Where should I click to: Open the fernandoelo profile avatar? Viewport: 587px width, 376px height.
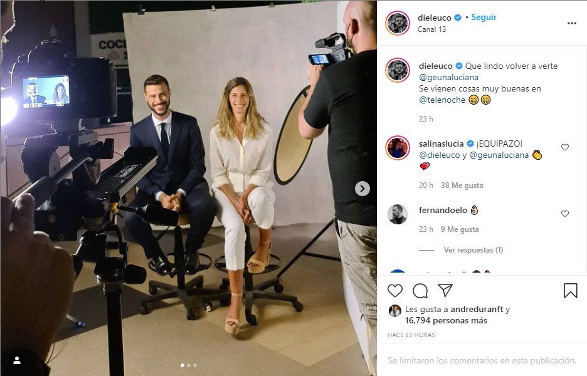coord(398,214)
